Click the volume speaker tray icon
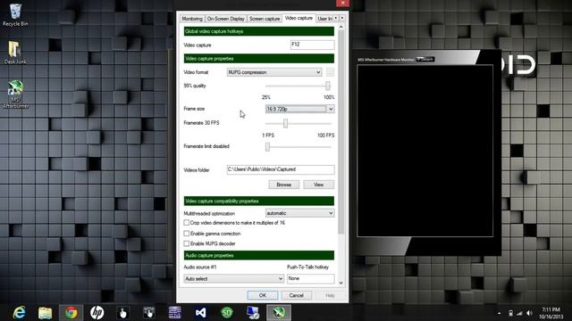Viewport: 572px width, 321px height. coord(529,313)
